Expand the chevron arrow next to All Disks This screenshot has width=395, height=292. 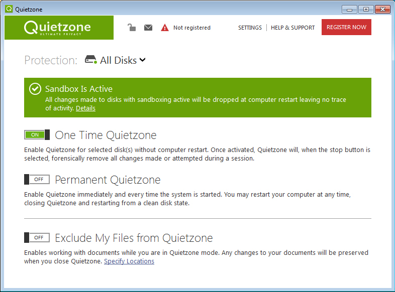(x=143, y=60)
